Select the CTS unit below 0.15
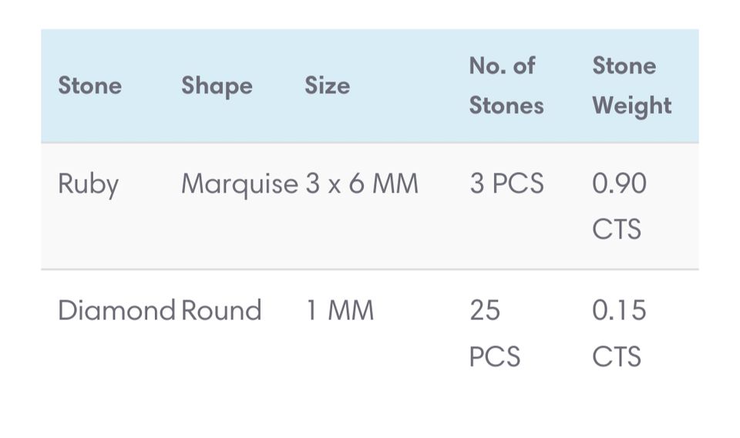The image size is (740, 438). (x=617, y=357)
